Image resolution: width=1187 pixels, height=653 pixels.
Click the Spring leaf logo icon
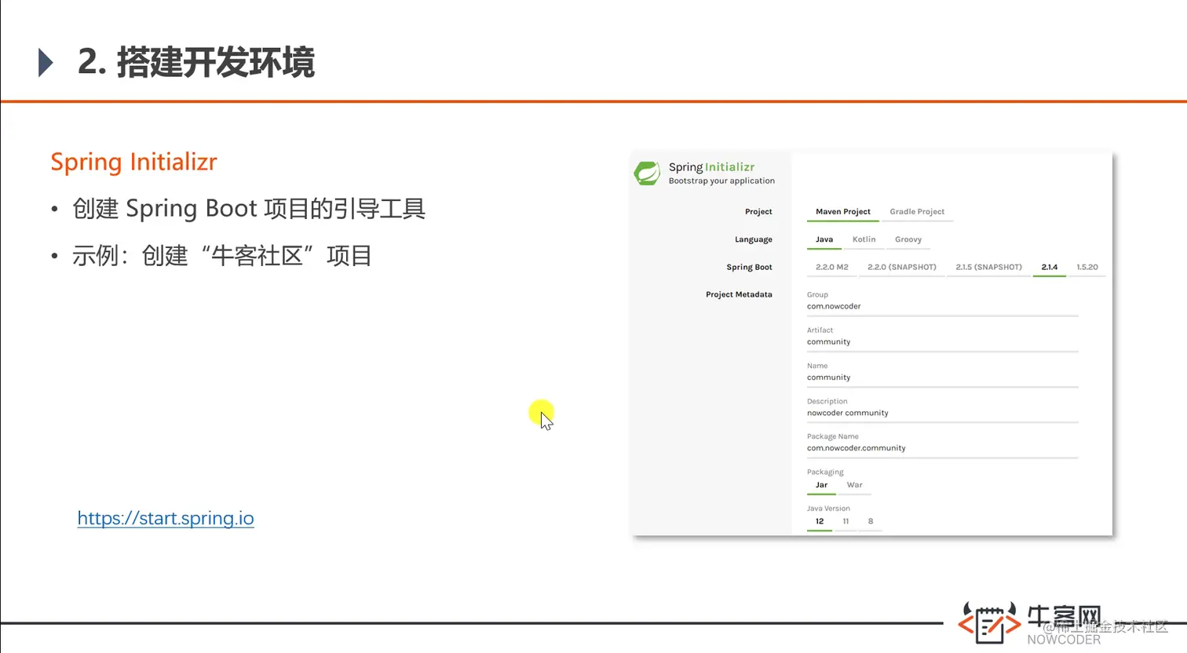pyautogui.click(x=648, y=173)
